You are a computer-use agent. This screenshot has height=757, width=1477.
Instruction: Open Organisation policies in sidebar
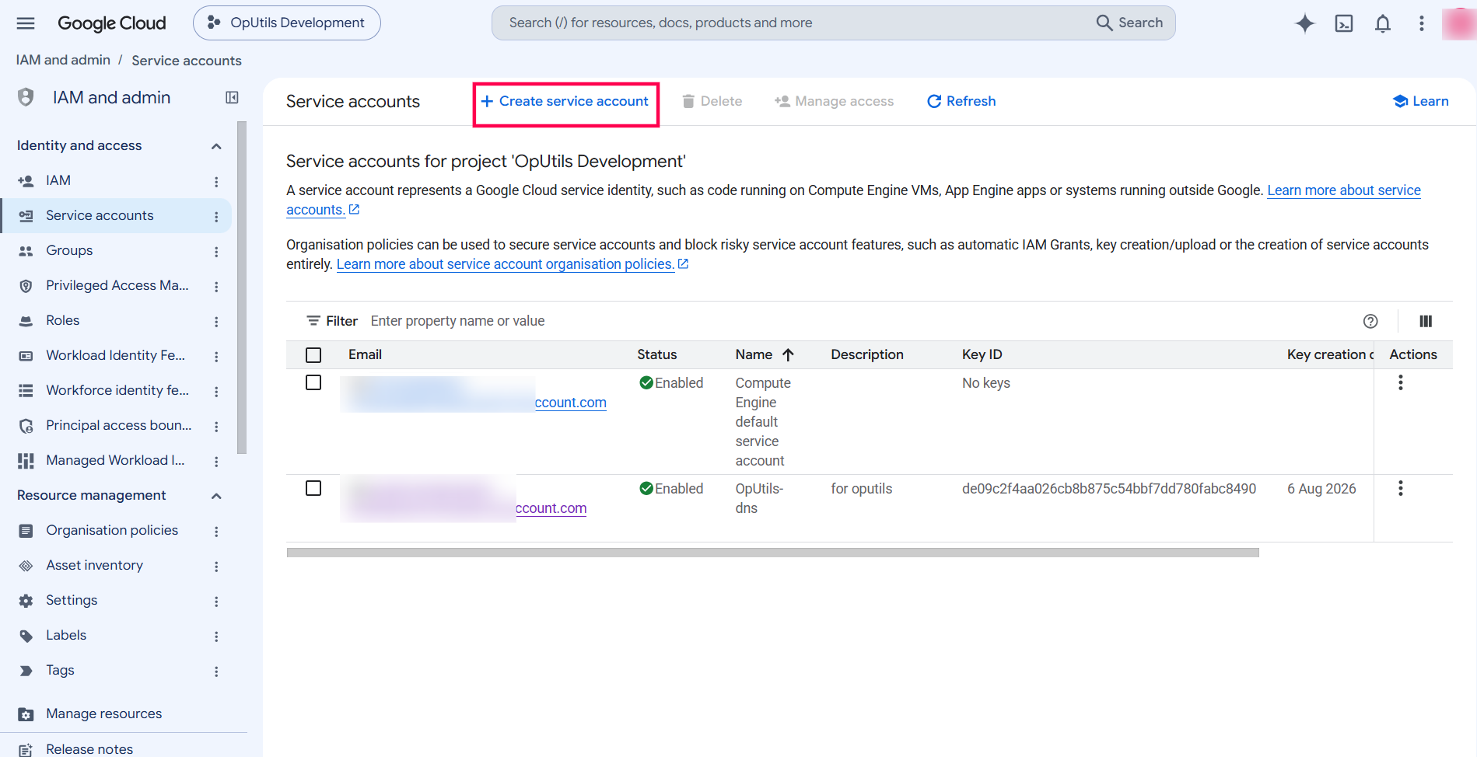(x=112, y=530)
